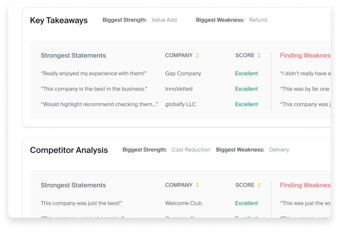Image resolution: width=339 pixels, height=230 pixels.
Task: Click the Competitor Analysis heading
Action: (69, 150)
